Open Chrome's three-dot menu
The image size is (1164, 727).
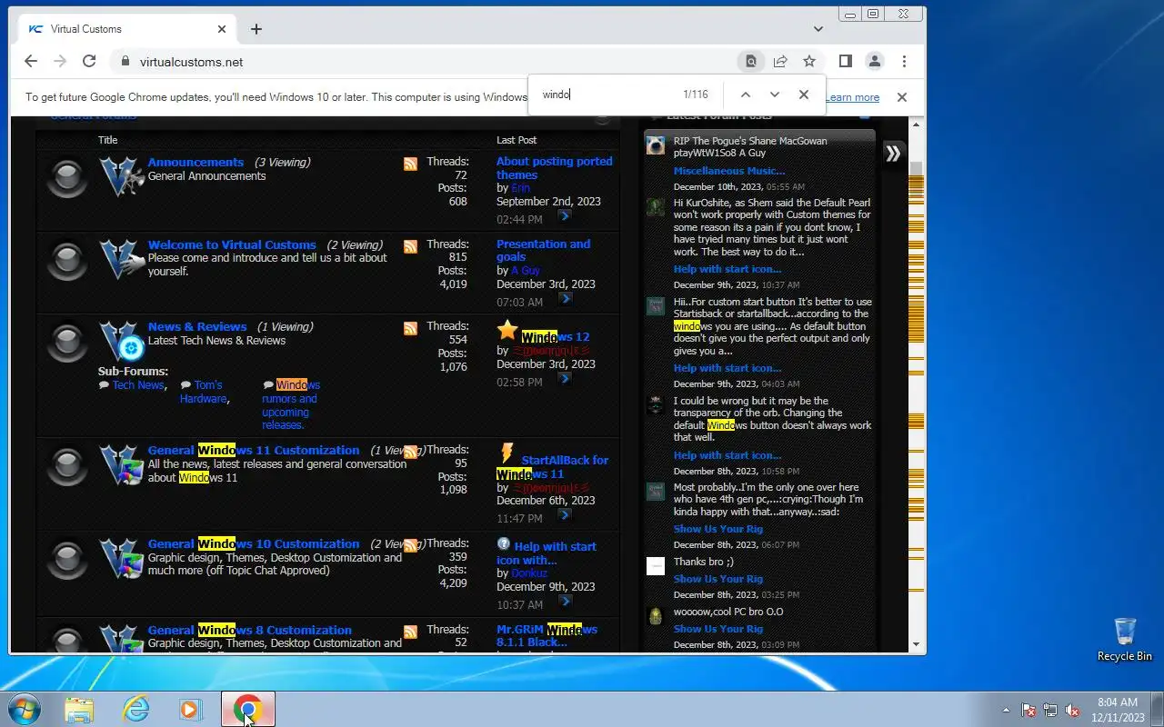click(x=904, y=62)
